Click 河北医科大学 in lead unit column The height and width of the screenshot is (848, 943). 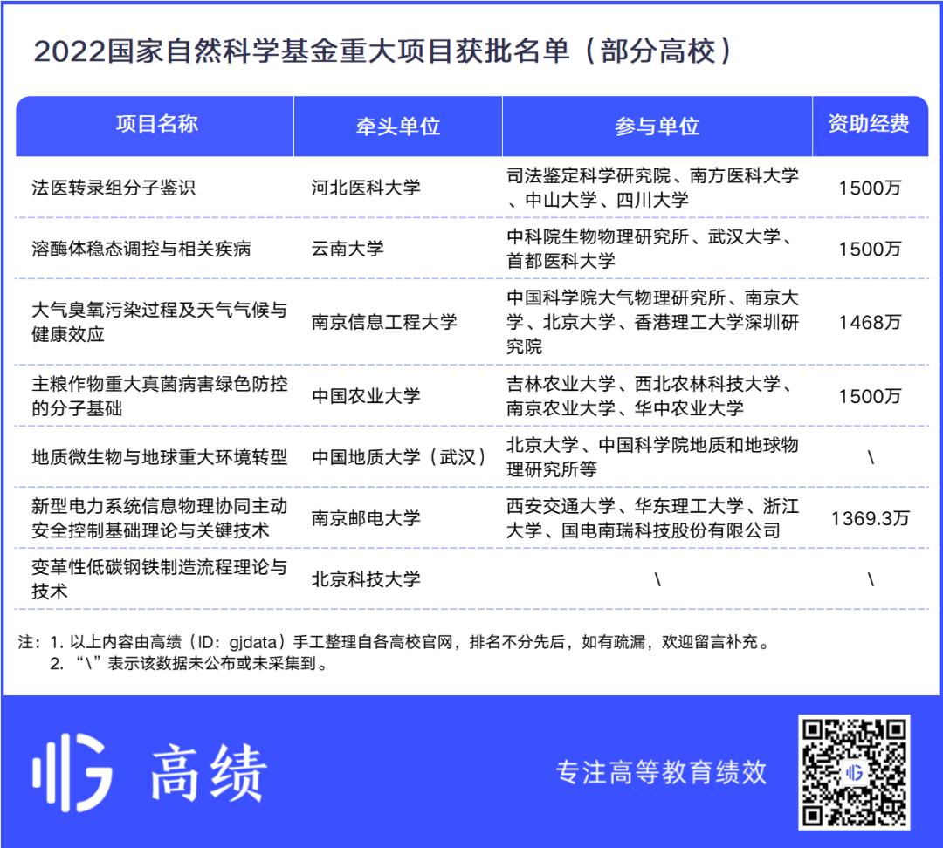click(366, 188)
